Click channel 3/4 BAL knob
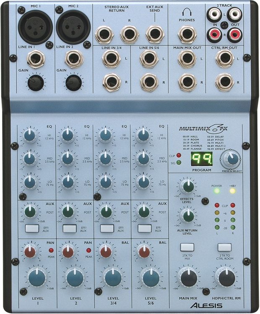260x314 pixels. point(106,252)
